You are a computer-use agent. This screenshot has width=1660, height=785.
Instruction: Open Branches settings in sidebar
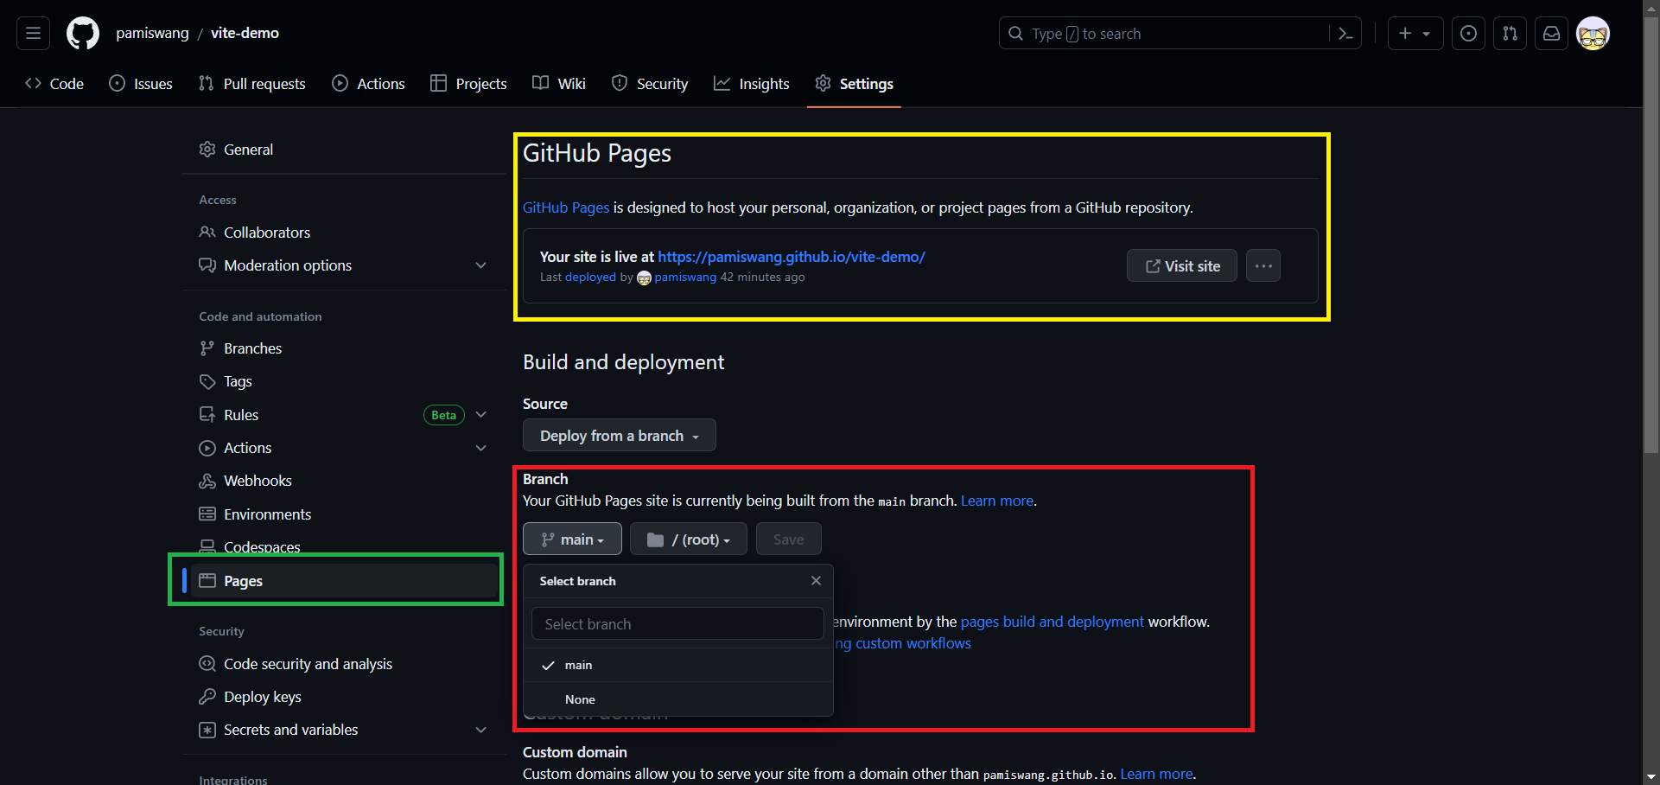pyautogui.click(x=344, y=348)
